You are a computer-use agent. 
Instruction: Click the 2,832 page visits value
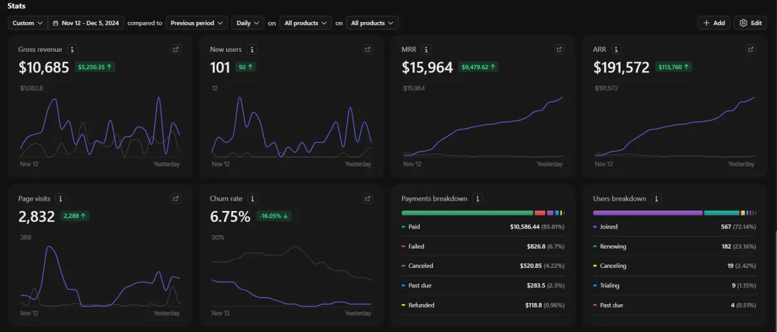click(x=37, y=217)
